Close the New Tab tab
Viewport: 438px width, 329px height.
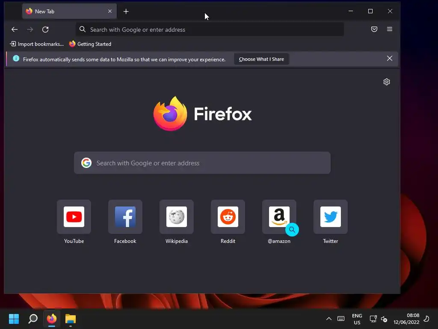pos(110,11)
